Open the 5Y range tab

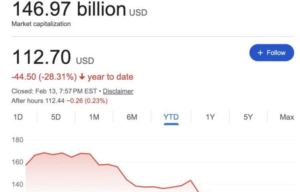[x=248, y=117]
